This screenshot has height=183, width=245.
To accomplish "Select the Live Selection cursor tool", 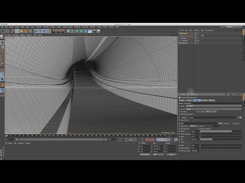I will click(x=13, y=31).
